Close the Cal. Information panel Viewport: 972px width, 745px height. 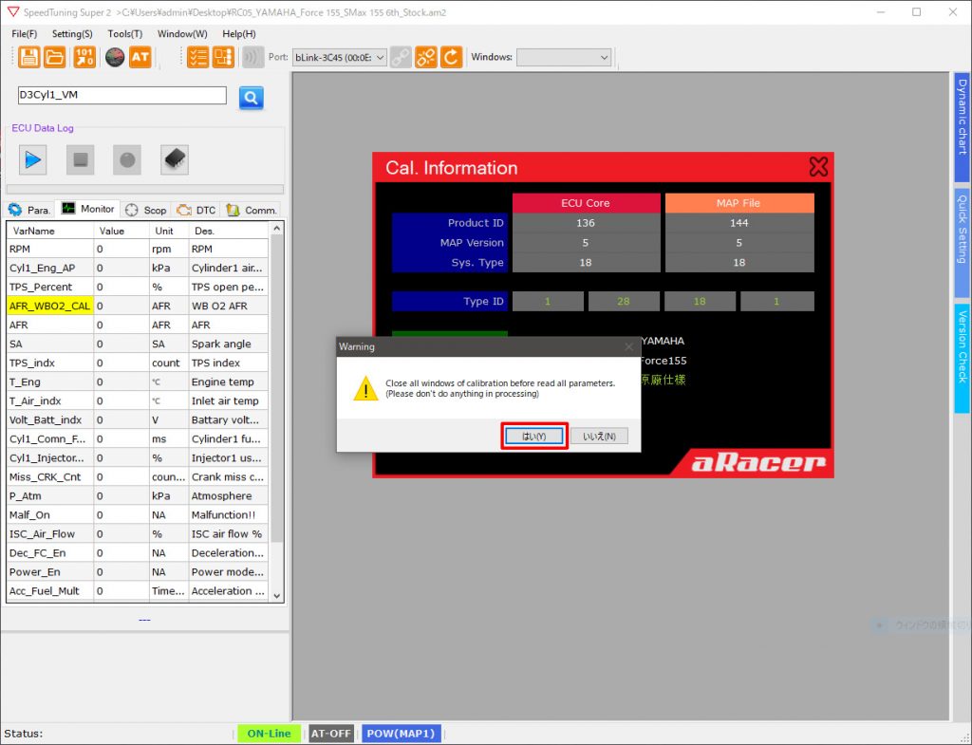818,166
